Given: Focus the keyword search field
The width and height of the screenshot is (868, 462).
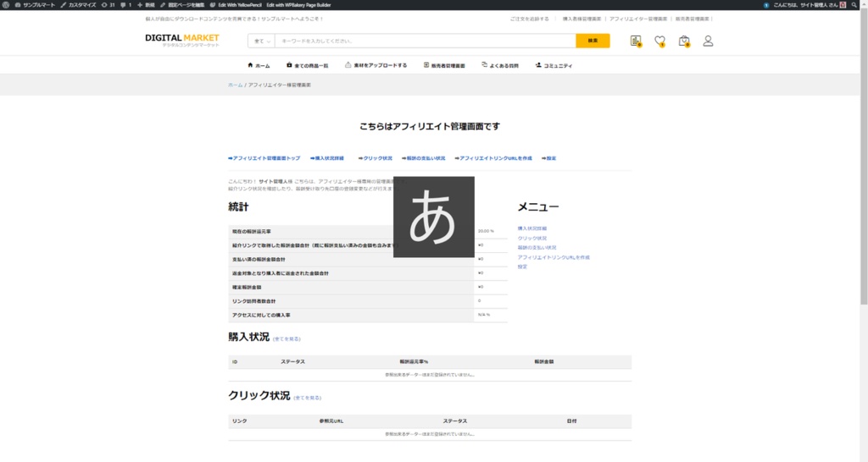Looking at the screenshot, I should (426, 41).
